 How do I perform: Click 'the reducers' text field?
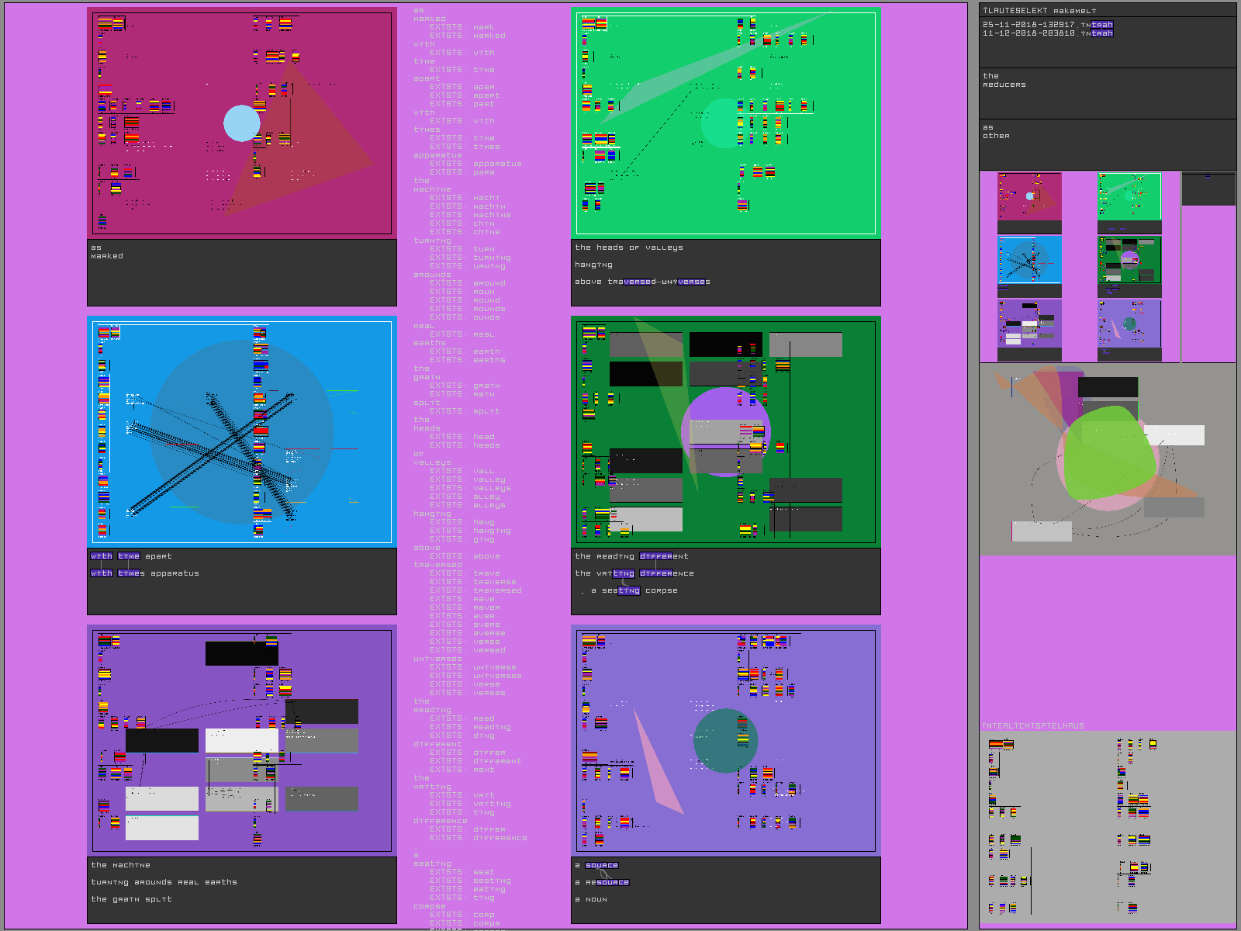click(1108, 93)
